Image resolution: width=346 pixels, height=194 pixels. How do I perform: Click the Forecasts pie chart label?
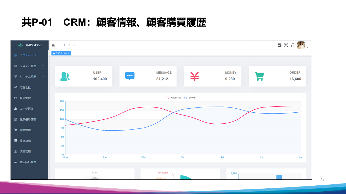[x=163, y=173]
